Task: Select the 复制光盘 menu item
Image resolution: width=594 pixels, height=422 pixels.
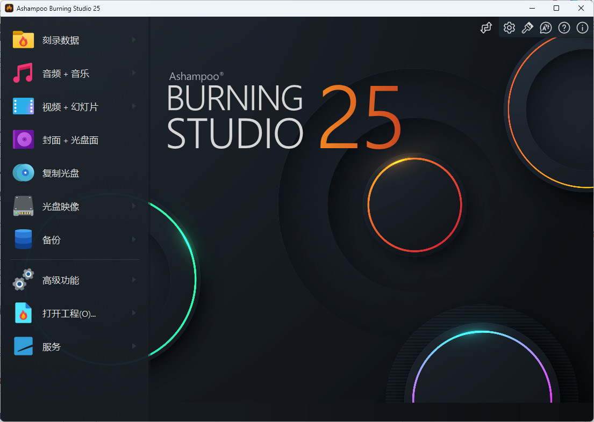Action: point(75,173)
